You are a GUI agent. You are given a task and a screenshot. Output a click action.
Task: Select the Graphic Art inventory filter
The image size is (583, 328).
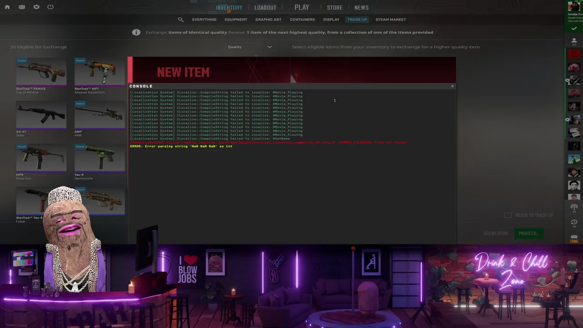(268, 20)
